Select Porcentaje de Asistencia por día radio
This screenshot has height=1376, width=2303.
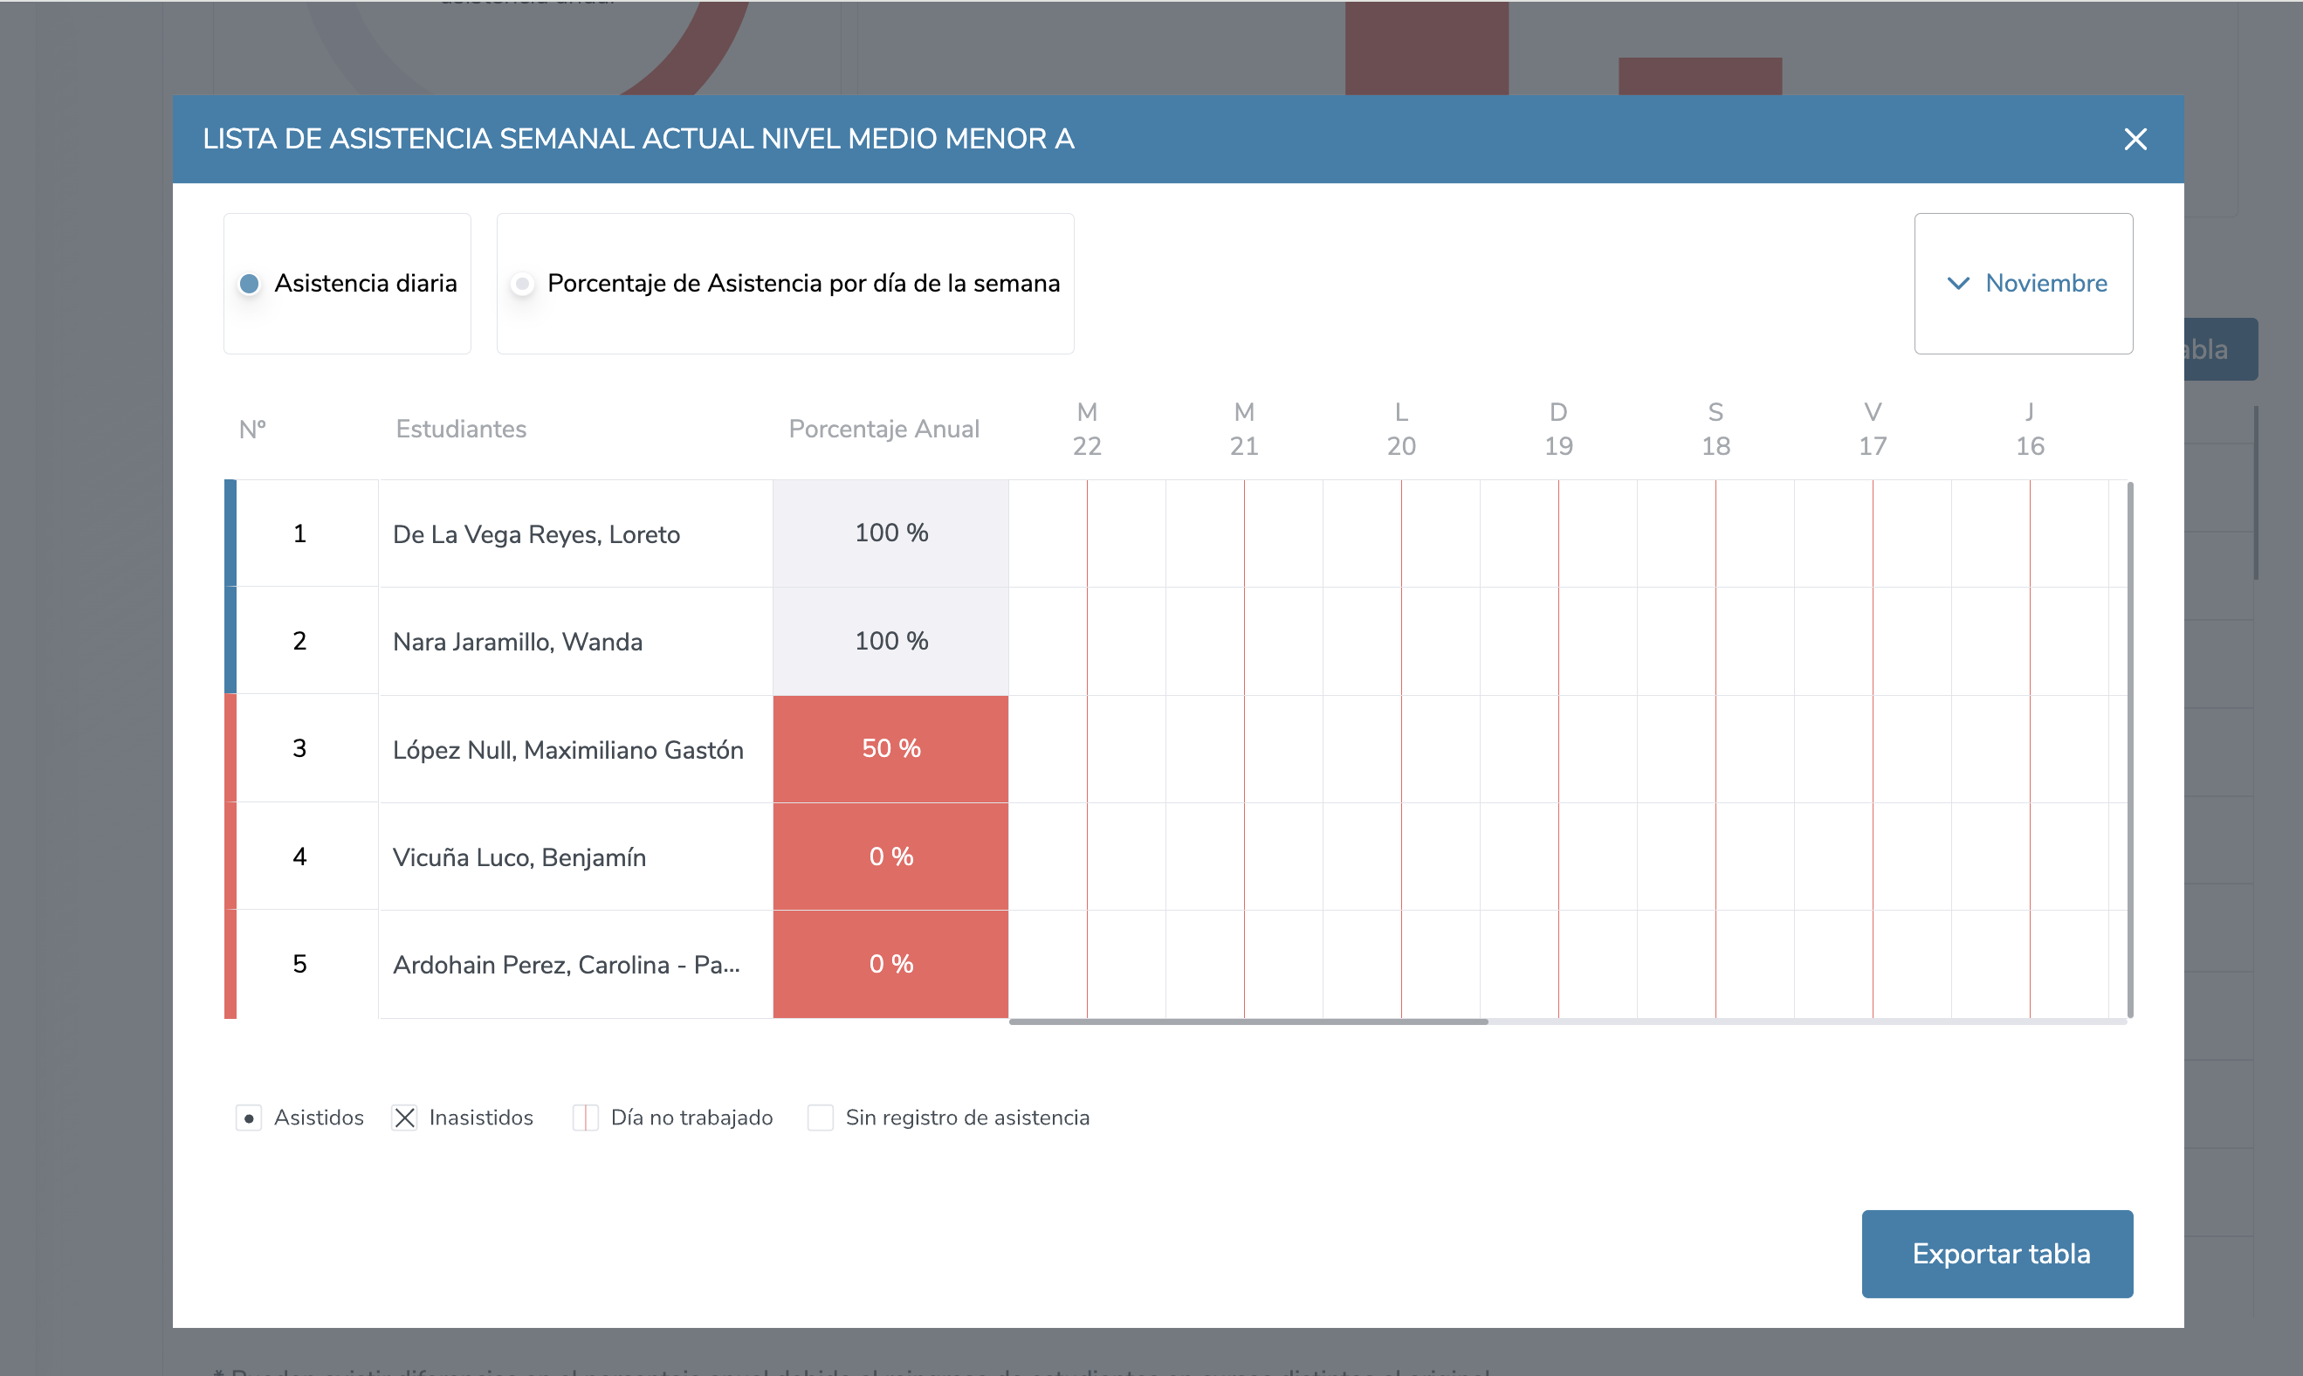(x=523, y=284)
